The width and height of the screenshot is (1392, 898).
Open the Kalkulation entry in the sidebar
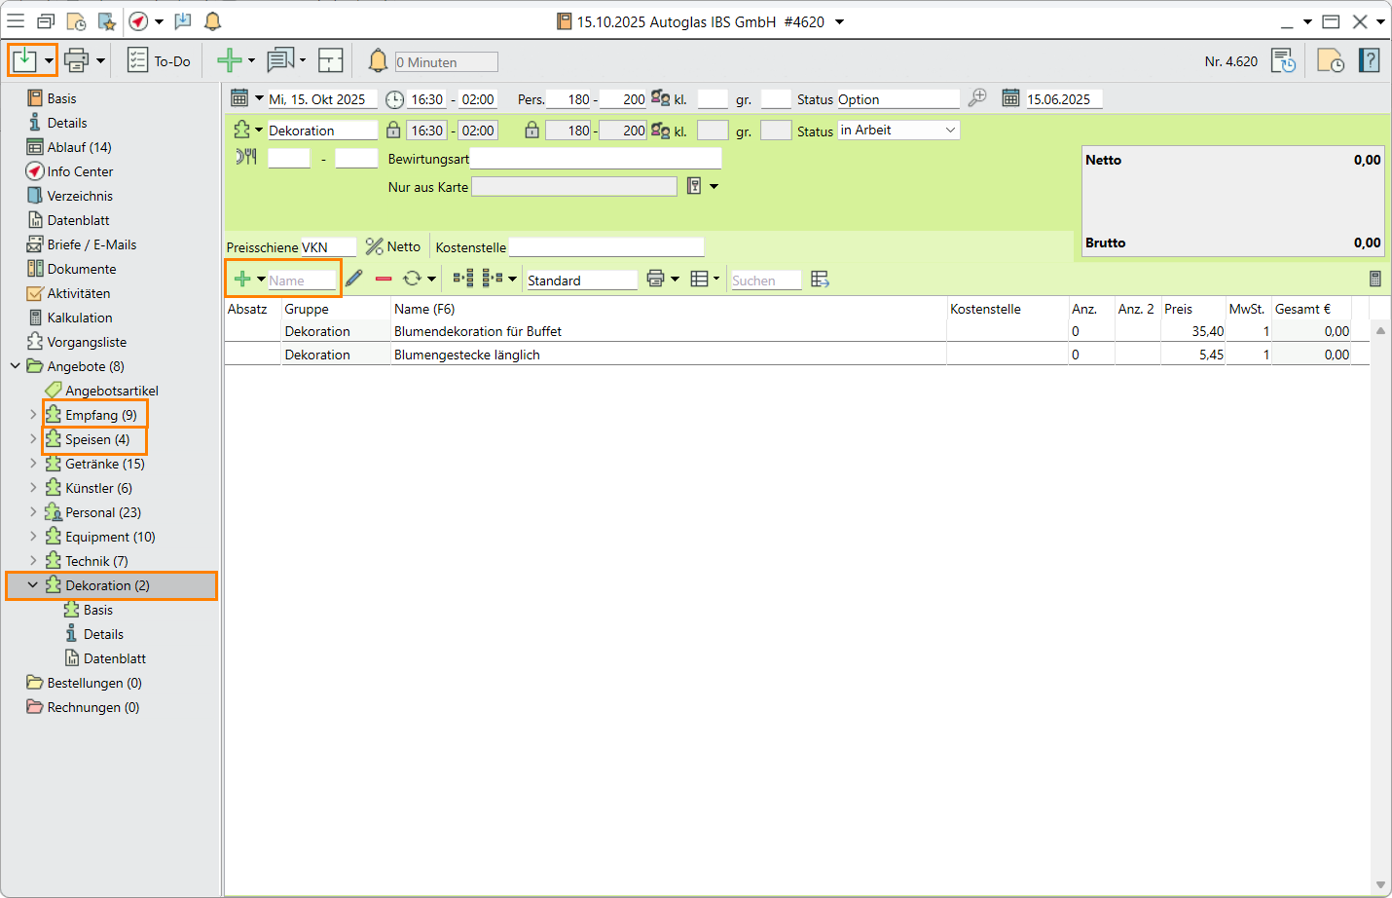coord(80,318)
